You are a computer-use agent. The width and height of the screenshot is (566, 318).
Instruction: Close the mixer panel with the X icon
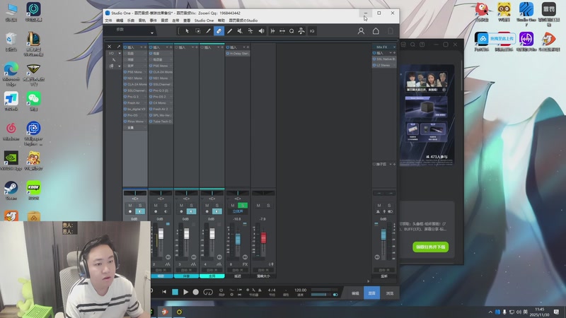[110, 47]
